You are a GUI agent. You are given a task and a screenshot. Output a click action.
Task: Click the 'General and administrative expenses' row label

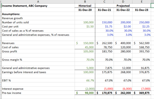[x=26, y=68]
